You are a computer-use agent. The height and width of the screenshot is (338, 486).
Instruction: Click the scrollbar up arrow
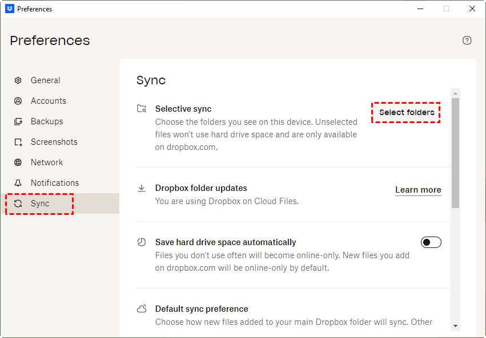pos(455,93)
